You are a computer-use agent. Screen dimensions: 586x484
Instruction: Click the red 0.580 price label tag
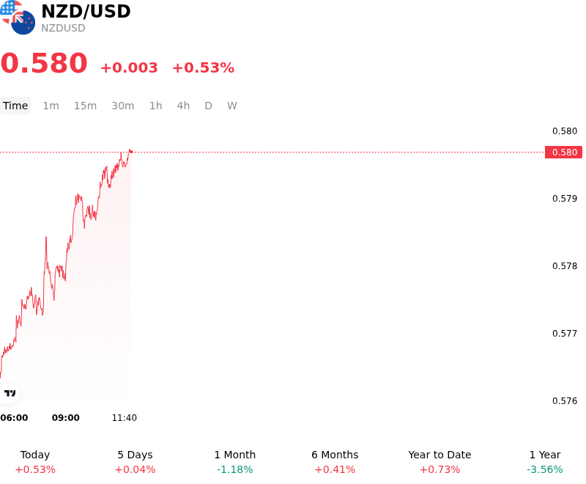point(563,153)
